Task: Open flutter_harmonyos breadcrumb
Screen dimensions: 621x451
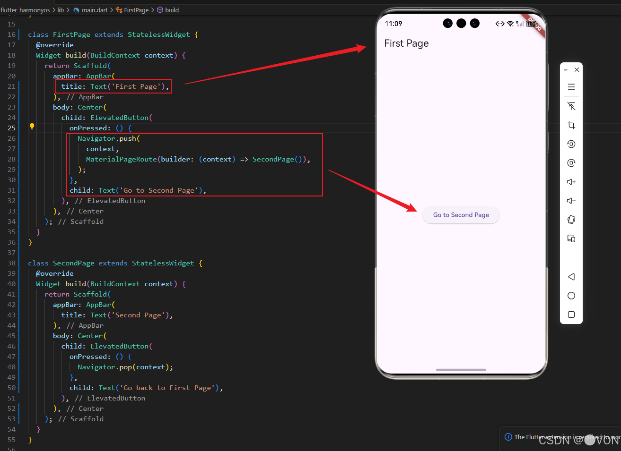Action: [x=25, y=10]
